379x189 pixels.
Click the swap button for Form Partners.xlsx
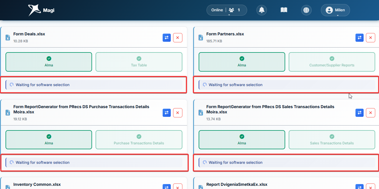[360, 38]
